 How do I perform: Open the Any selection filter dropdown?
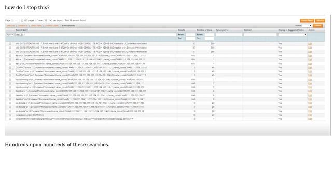10,35
